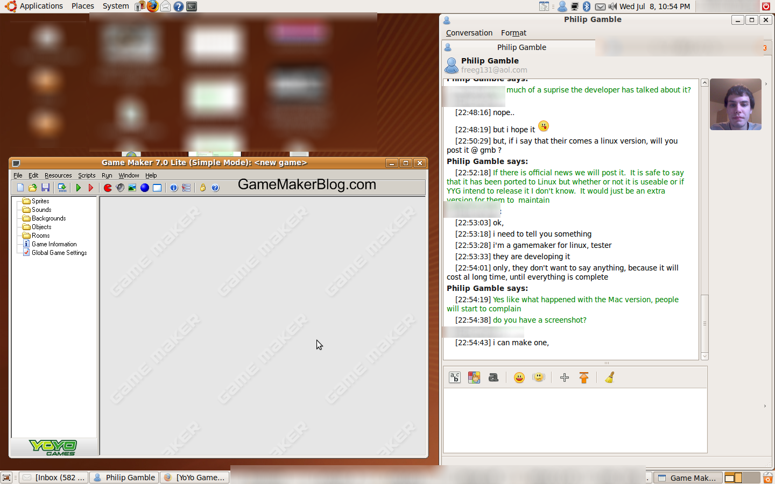Click the text style 'a' icon in chat toolbar
Screen dimensions: 775x484
point(494,378)
